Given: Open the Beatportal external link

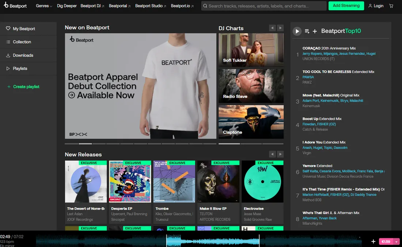Looking at the screenshot, I should [x=120, y=5].
